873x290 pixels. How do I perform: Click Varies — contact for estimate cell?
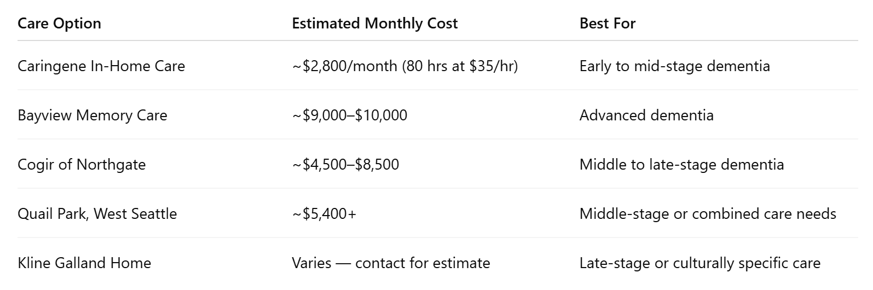(x=391, y=263)
